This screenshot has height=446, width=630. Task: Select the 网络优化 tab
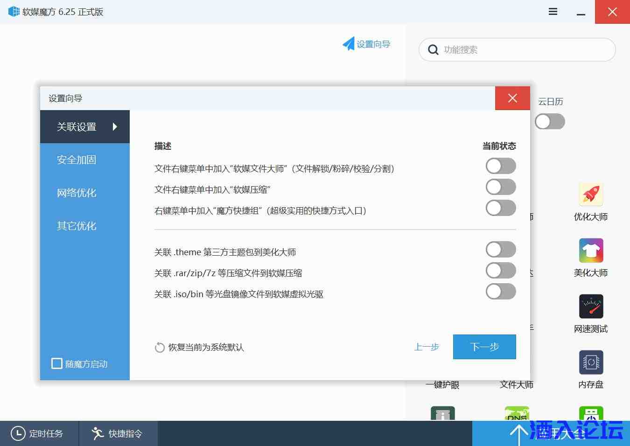pos(77,193)
